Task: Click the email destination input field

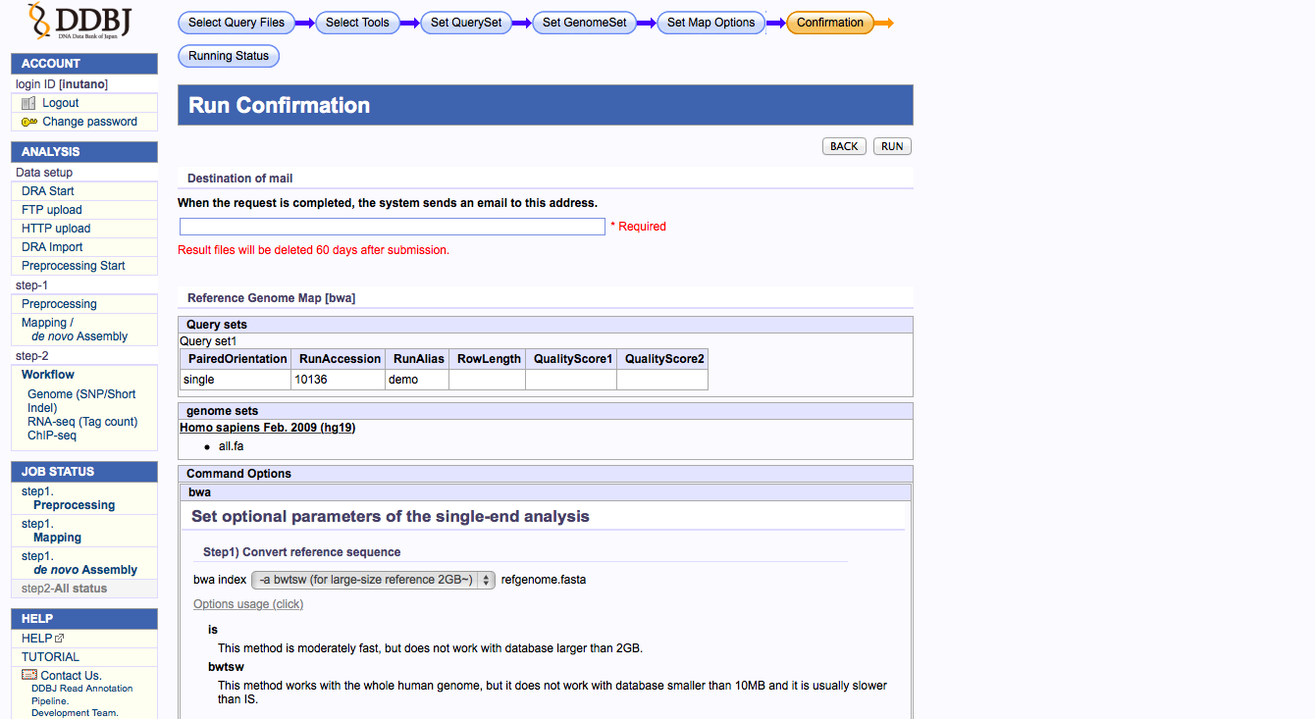Action: point(393,227)
